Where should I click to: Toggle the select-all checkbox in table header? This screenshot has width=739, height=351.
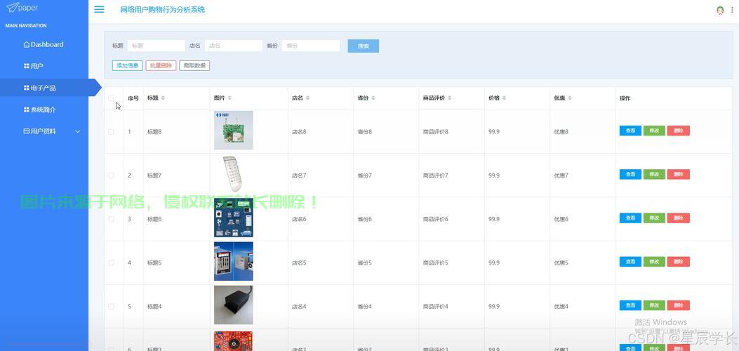point(111,98)
